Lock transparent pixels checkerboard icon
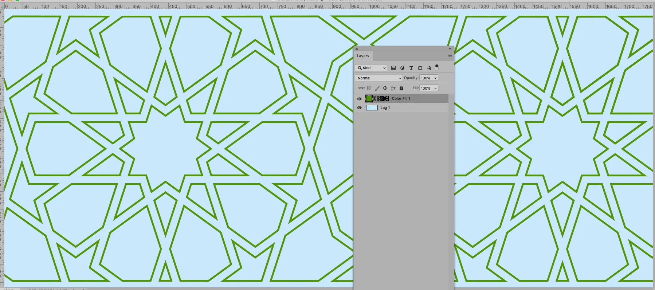The width and height of the screenshot is (655, 290). pyautogui.click(x=369, y=88)
